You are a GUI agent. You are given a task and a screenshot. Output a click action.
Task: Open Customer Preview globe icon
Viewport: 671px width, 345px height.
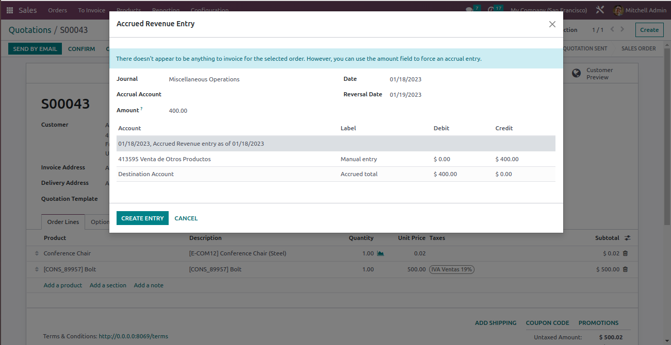click(x=576, y=74)
